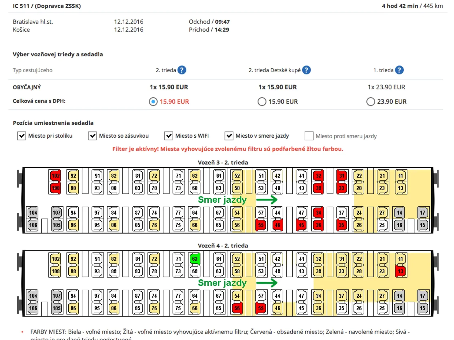Choose seat 54 in Vozeň 3

[237, 213]
